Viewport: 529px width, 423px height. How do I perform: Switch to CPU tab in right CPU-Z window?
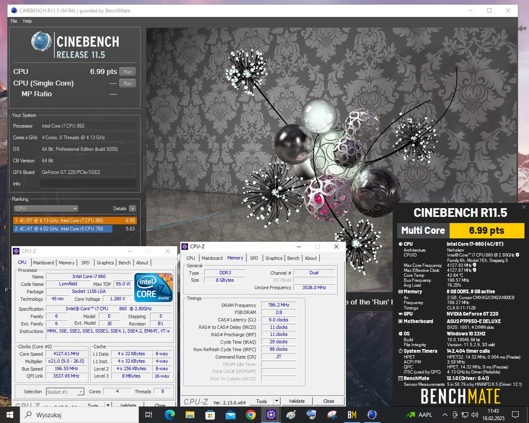tap(191, 258)
